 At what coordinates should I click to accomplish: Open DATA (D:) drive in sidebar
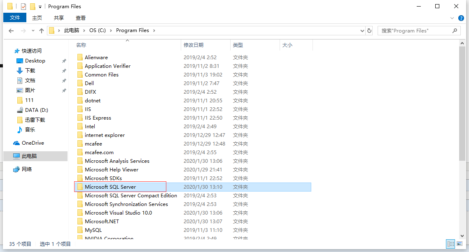pos(37,110)
